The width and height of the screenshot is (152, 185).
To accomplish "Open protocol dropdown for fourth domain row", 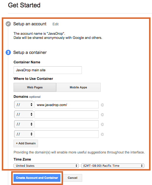I will tap(24, 134).
